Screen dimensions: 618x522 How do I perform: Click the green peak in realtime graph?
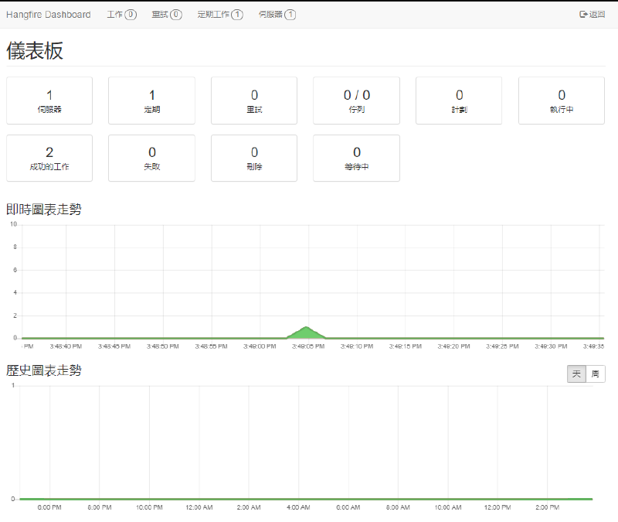pos(306,333)
